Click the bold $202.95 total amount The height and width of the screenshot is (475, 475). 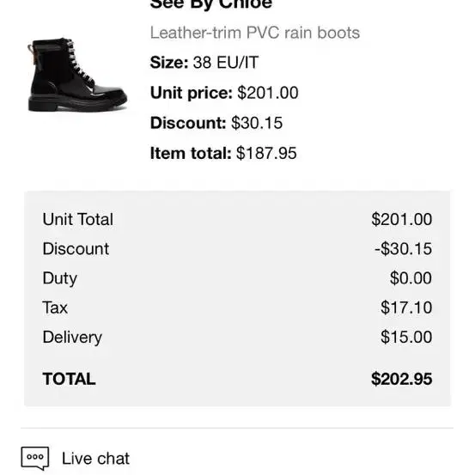coord(402,379)
